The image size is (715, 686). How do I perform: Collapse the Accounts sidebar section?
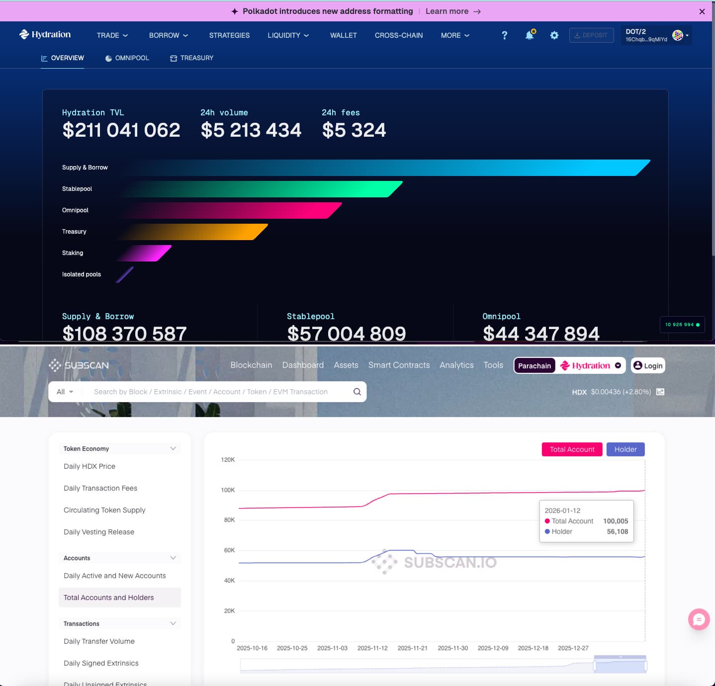(x=173, y=557)
